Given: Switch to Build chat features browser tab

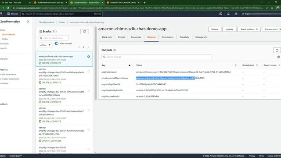Looking at the screenshot, I should pos(50,3).
